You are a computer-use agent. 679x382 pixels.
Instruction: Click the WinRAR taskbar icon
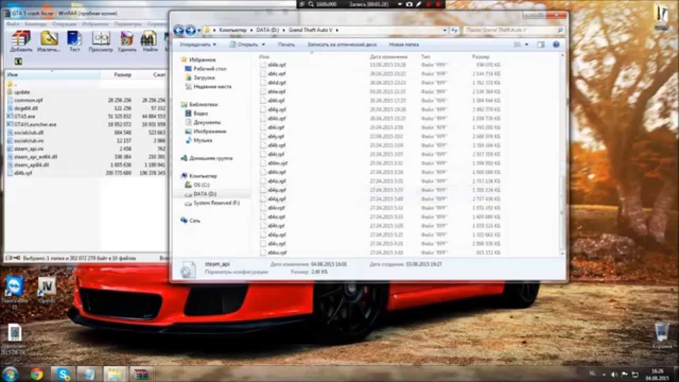[141, 374]
